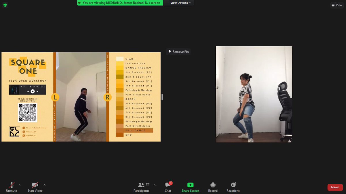This screenshot has height=194, width=346.
Task: Click the pinned participant video on the right
Action: (x=254, y=94)
